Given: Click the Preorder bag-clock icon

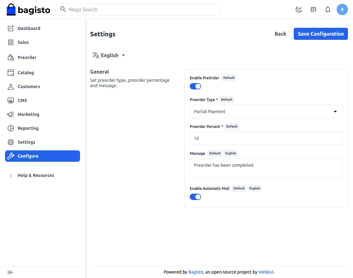Looking at the screenshot, I should 11,57.
